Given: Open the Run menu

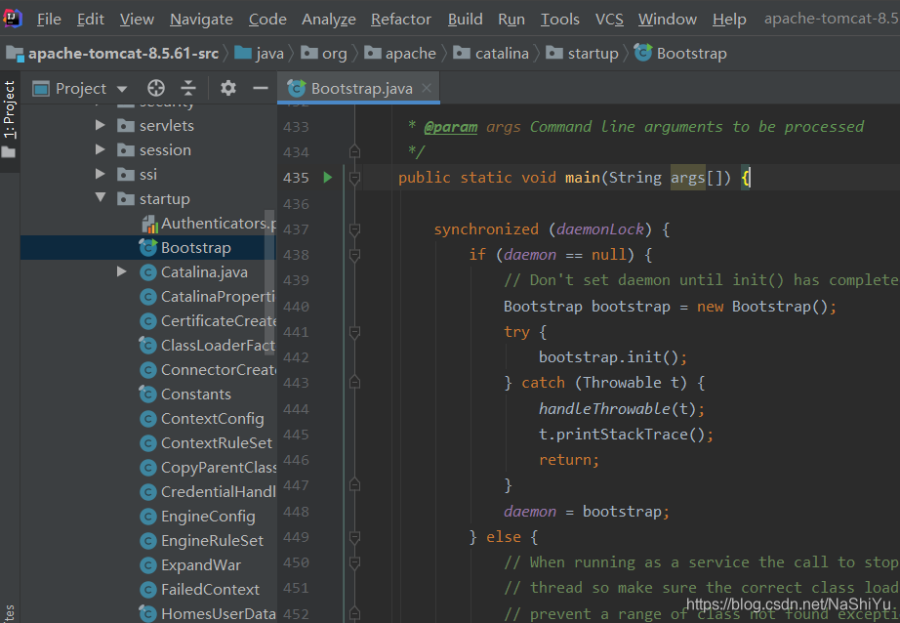Looking at the screenshot, I should (x=511, y=20).
